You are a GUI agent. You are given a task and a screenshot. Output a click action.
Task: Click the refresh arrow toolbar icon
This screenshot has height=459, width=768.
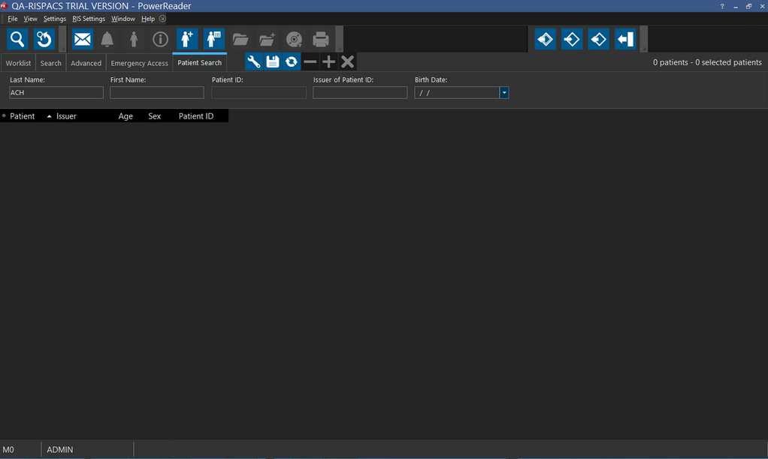[x=44, y=39]
